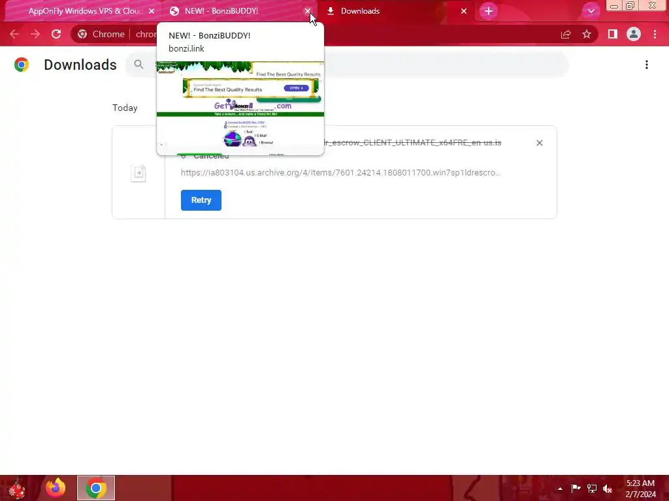Viewport: 669px width, 501px height.
Task: Click the address bar URL text
Action: pos(146,34)
